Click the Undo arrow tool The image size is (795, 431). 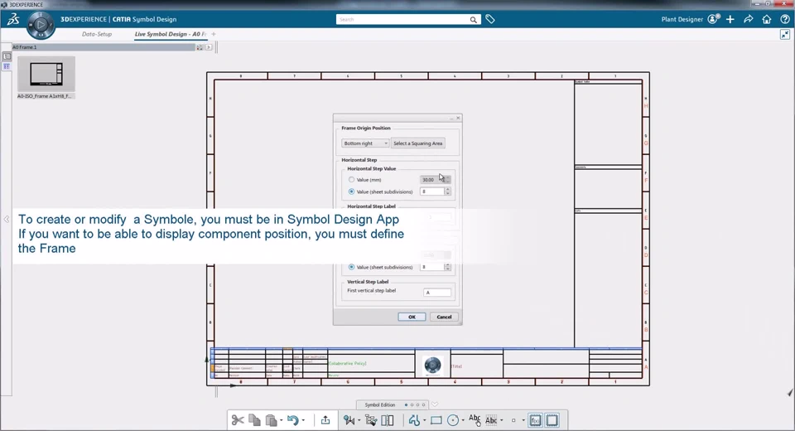[293, 420]
